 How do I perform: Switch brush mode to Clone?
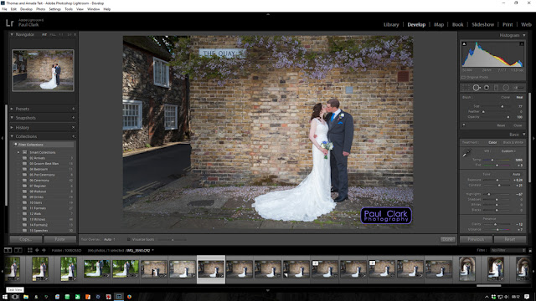505,97
